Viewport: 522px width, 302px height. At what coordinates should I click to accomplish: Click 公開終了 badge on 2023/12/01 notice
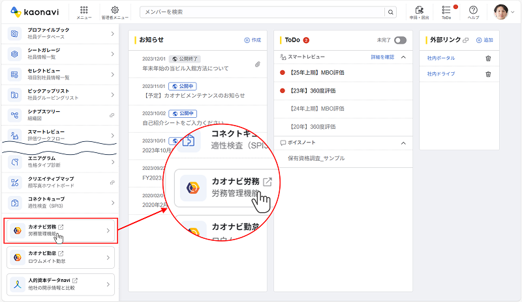tap(185, 59)
